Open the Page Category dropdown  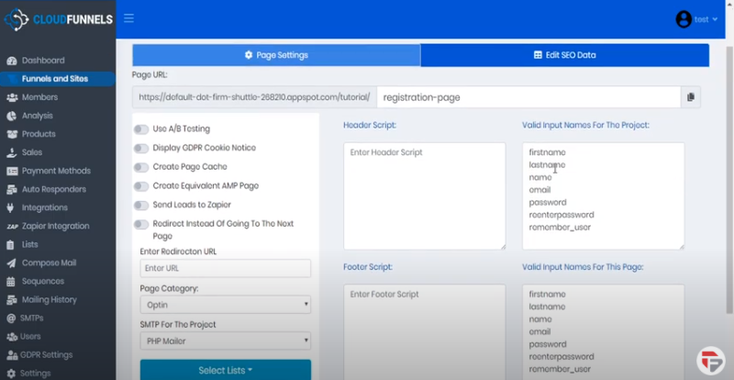(x=226, y=305)
